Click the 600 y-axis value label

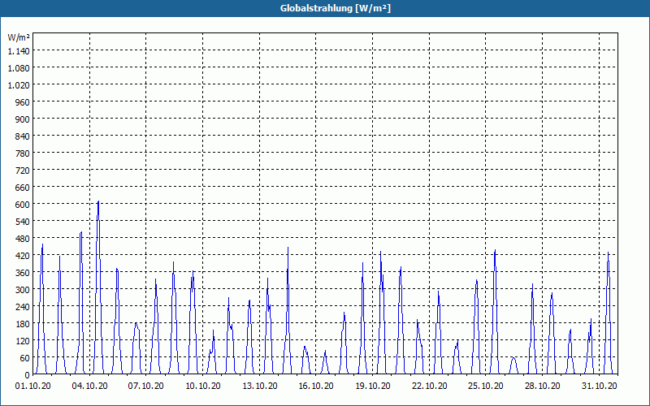pos(23,205)
